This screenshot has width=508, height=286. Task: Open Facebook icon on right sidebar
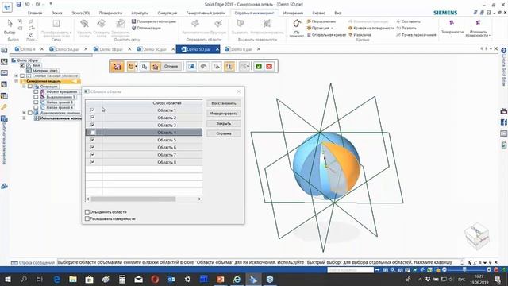click(504, 122)
